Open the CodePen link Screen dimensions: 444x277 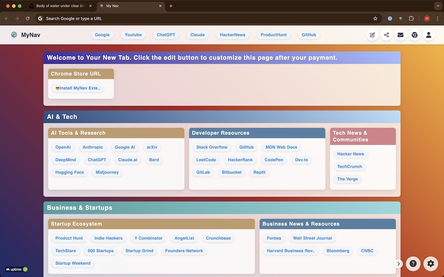click(274, 160)
